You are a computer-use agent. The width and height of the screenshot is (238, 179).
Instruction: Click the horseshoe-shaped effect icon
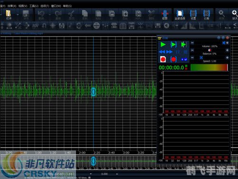44,26
